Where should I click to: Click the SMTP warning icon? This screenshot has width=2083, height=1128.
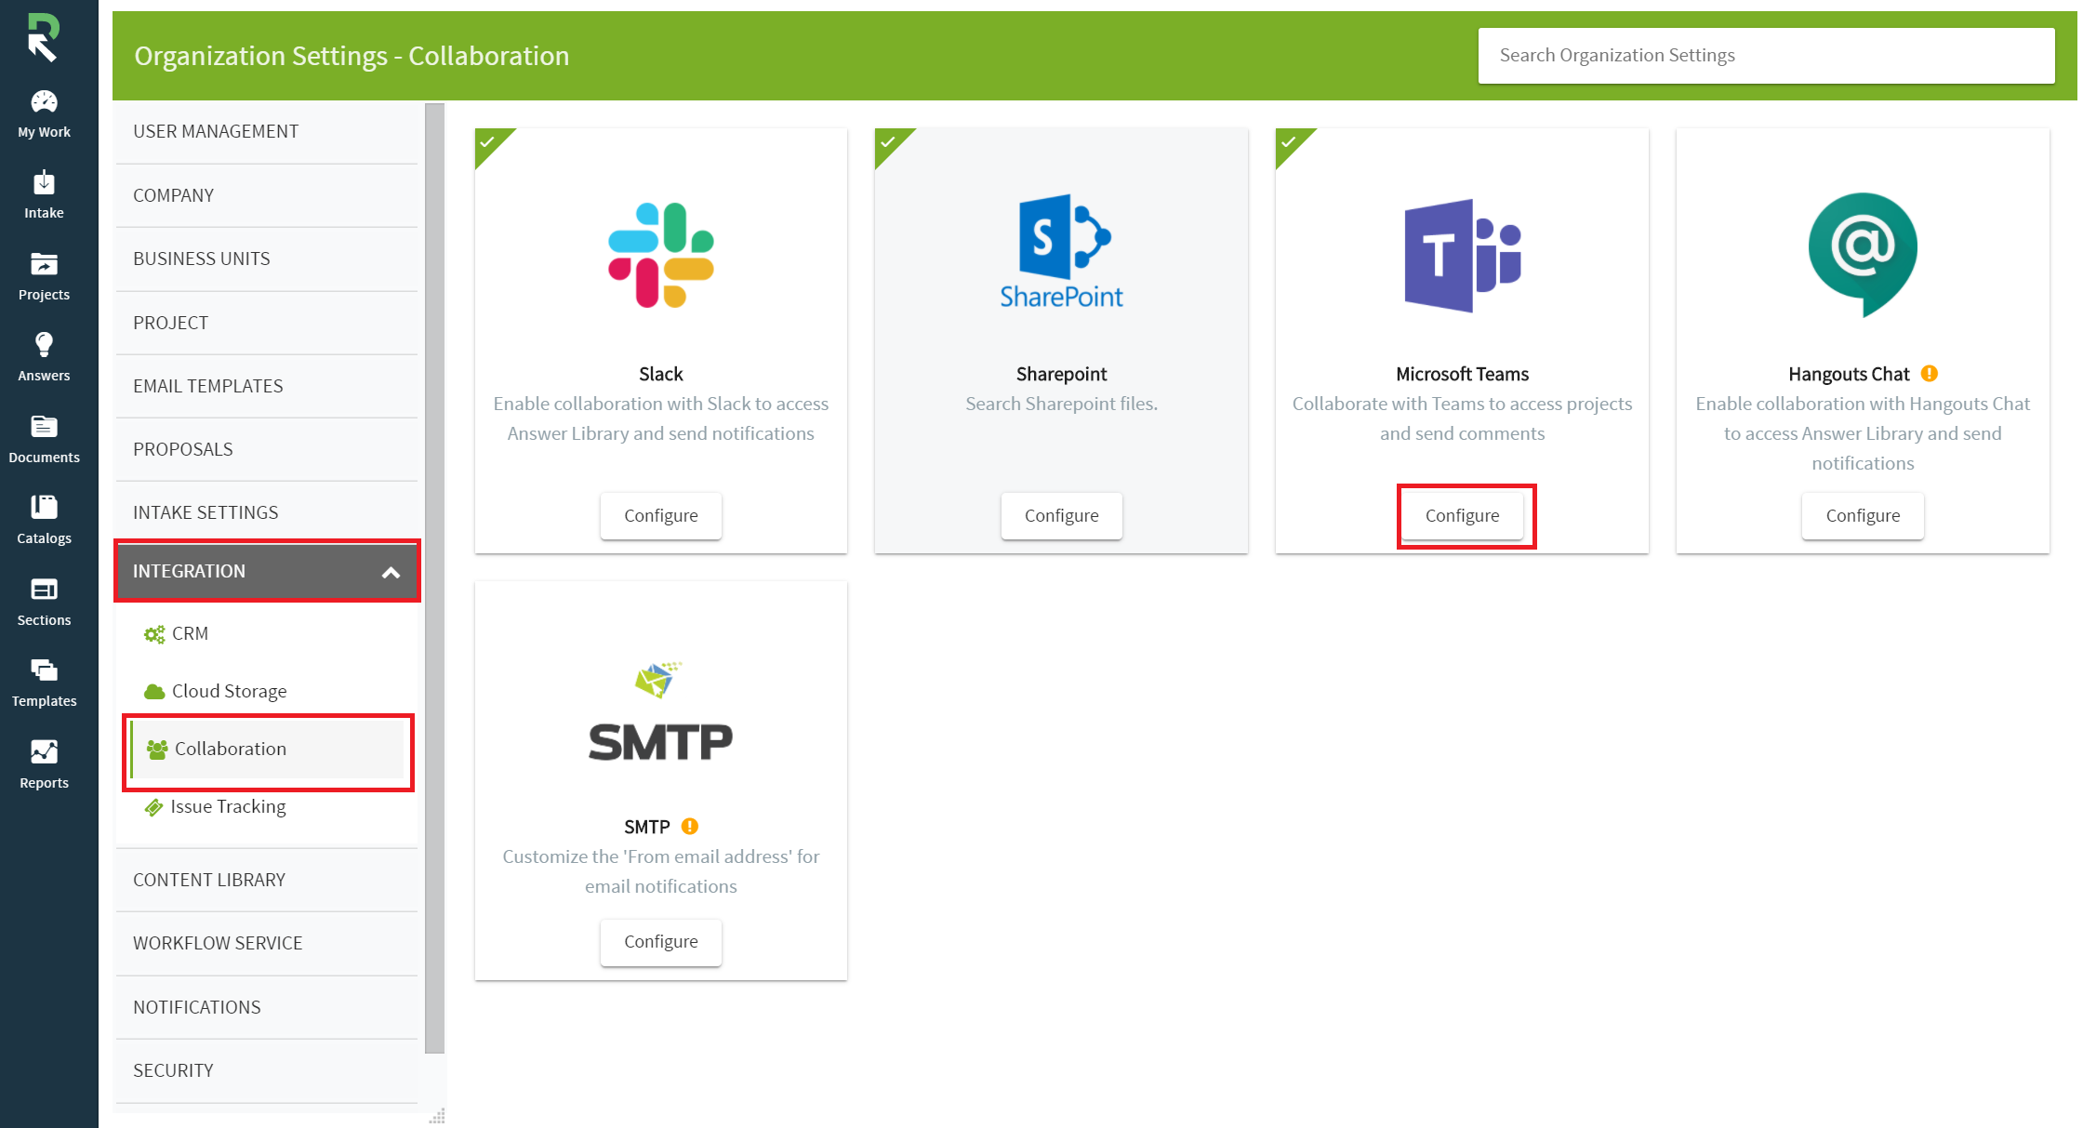[690, 827]
